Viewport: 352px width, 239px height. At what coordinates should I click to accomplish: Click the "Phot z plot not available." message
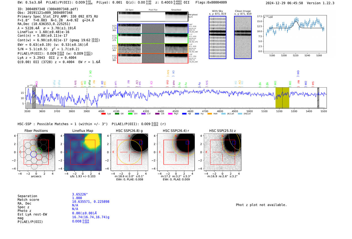(261, 205)
